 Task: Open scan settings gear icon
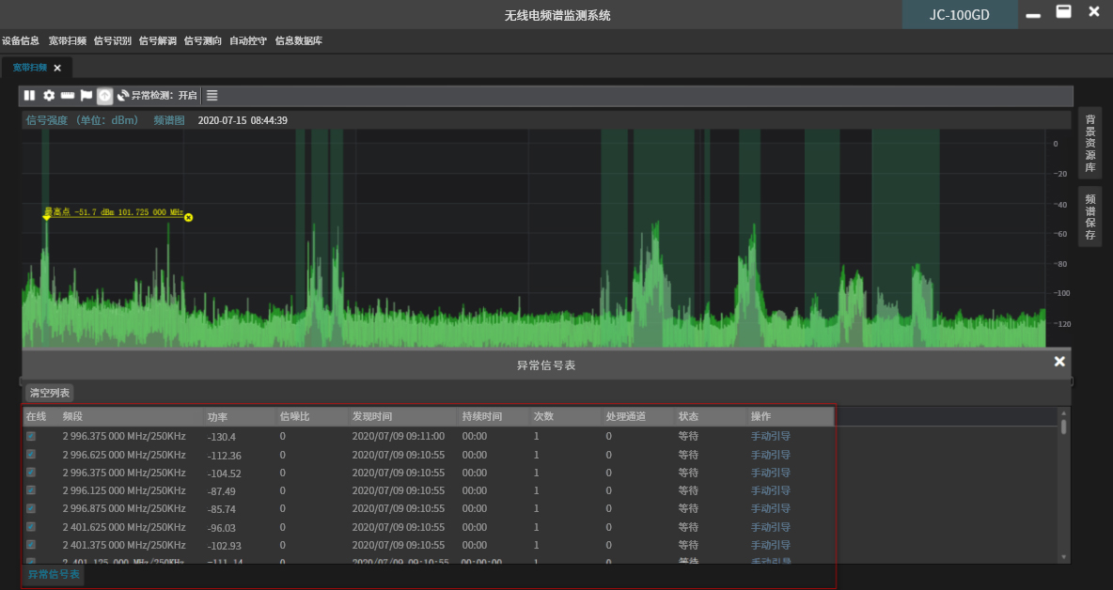click(49, 96)
